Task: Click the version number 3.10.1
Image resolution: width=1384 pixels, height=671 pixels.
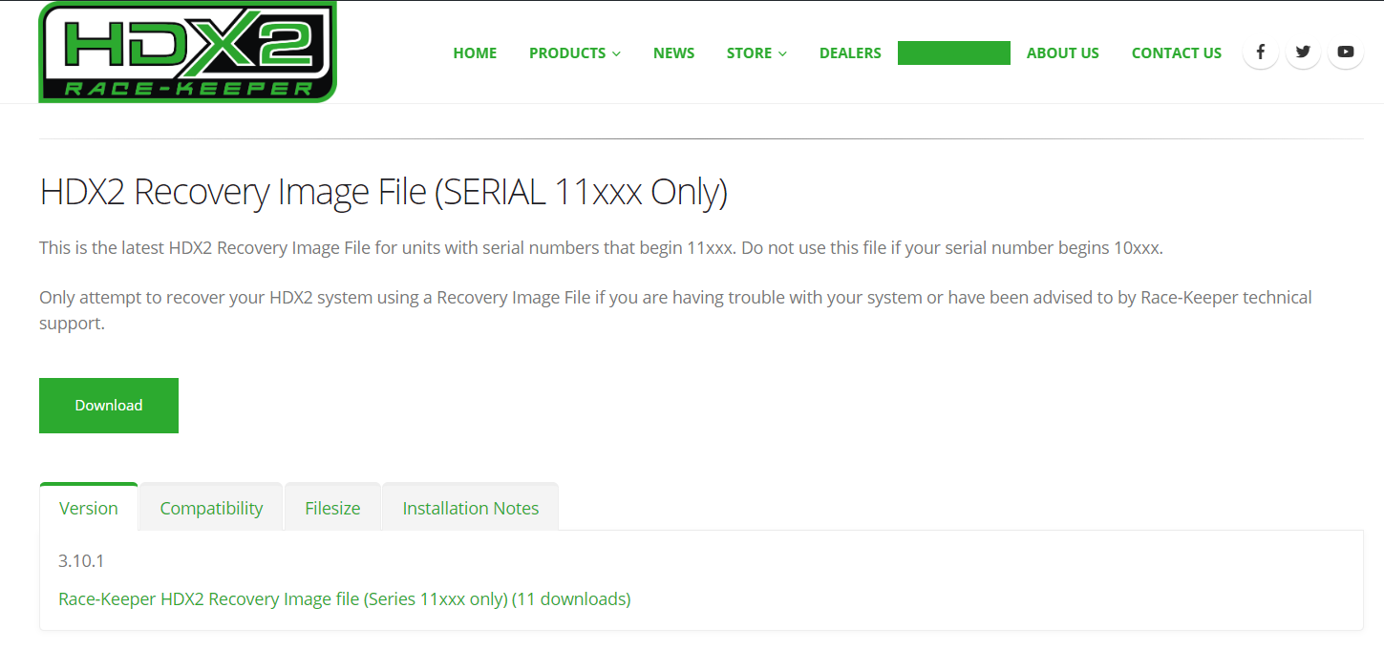Action: 81,560
